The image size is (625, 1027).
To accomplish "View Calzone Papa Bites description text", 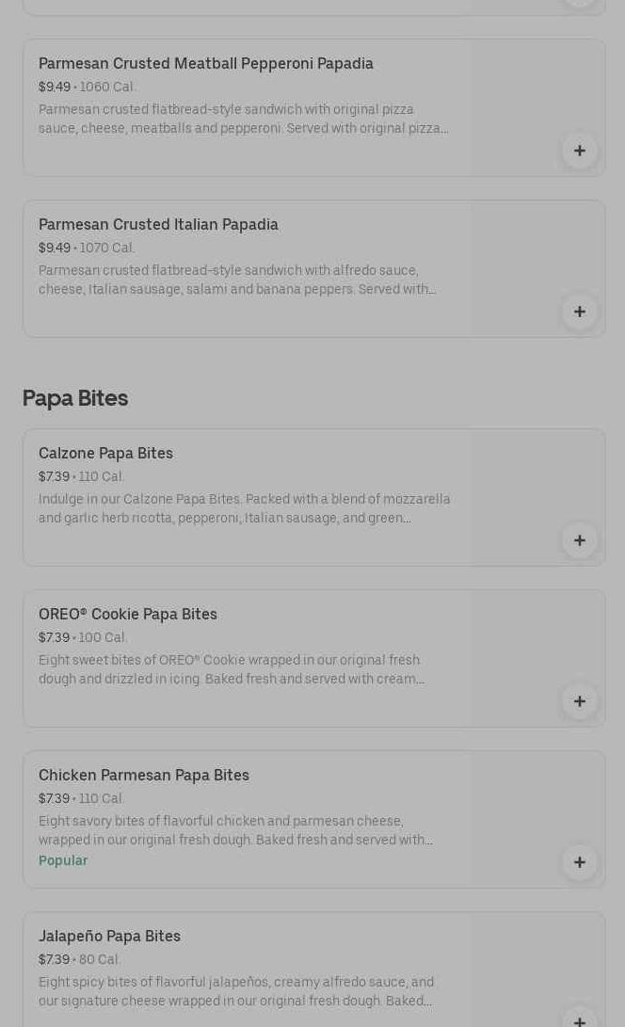I will click(x=244, y=508).
